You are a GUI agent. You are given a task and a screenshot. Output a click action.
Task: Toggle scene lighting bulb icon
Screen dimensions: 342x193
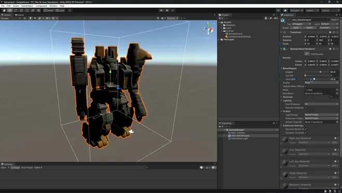pyautogui.click(x=31, y=18)
